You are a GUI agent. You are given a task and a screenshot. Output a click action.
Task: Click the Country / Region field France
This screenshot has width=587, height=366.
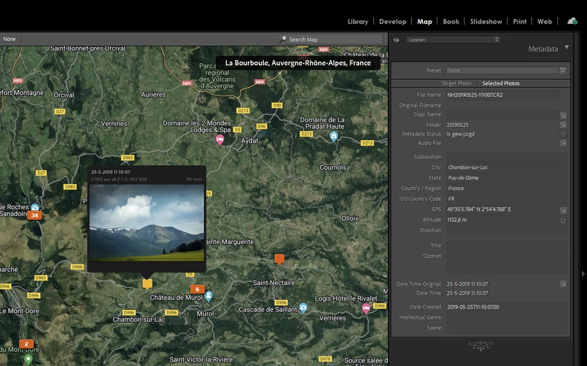coord(506,188)
